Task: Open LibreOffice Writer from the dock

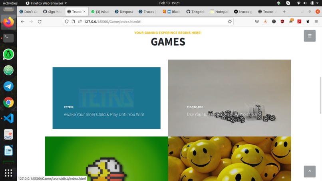Action: (x=8, y=150)
